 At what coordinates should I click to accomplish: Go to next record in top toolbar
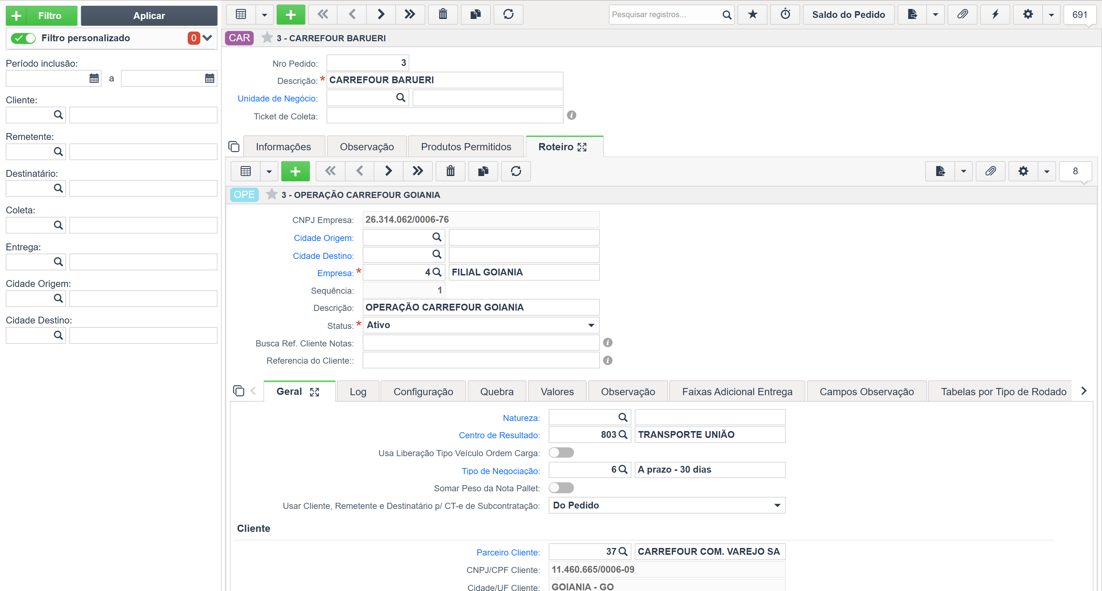(x=381, y=15)
